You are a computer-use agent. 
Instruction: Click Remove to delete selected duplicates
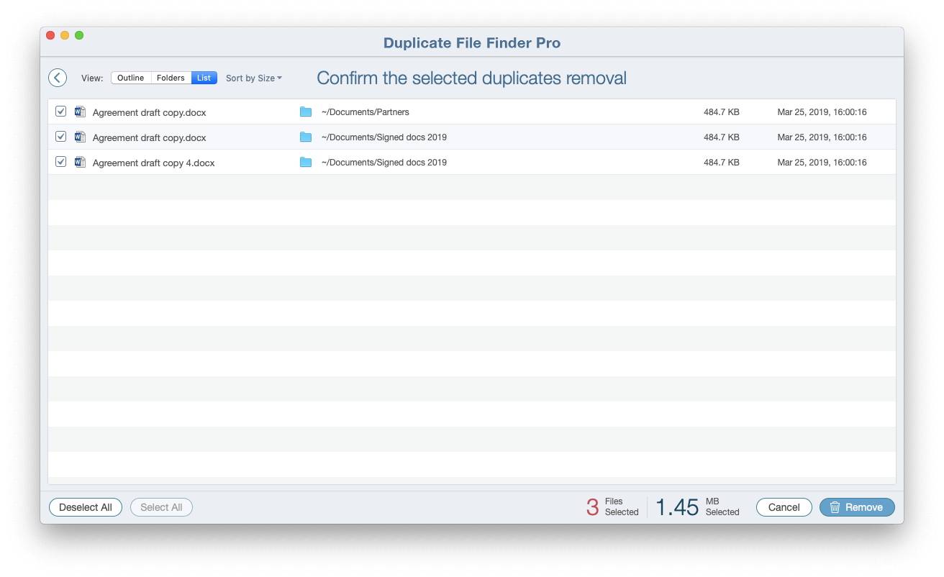[857, 507]
